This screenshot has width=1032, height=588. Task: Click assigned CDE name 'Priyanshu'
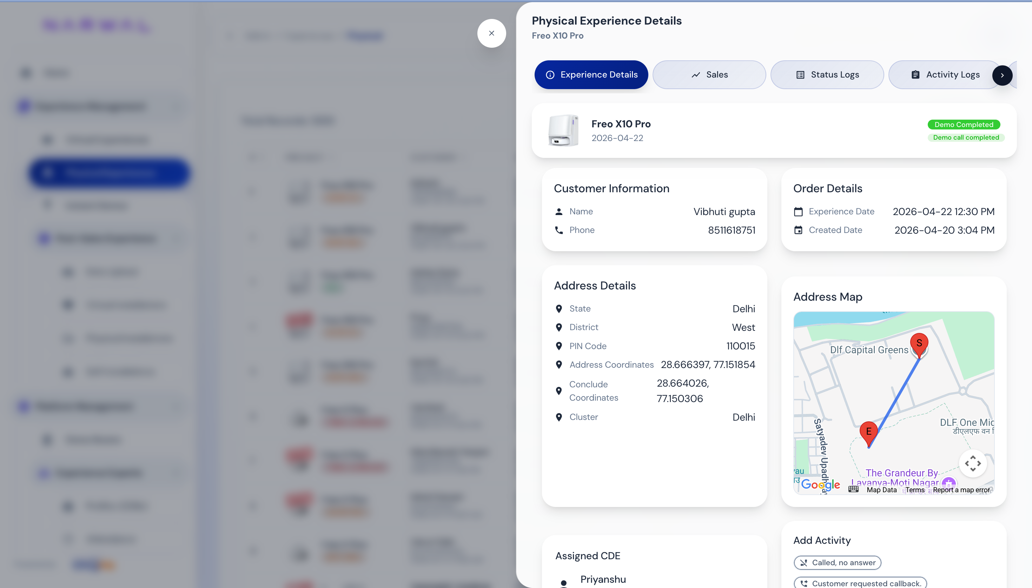(603, 580)
